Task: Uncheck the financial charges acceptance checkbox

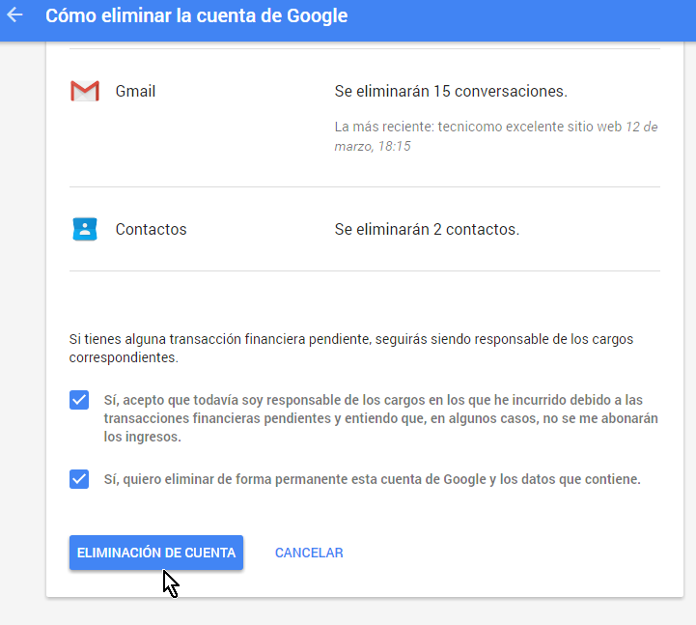Action: pyautogui.click(x=79, y=400)
